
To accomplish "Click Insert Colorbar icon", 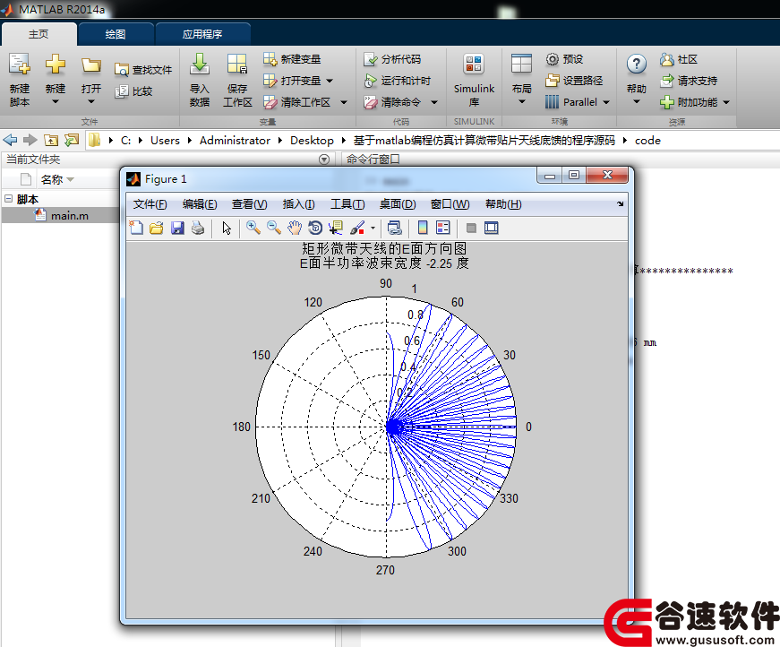I will click(x=423, y=228).
